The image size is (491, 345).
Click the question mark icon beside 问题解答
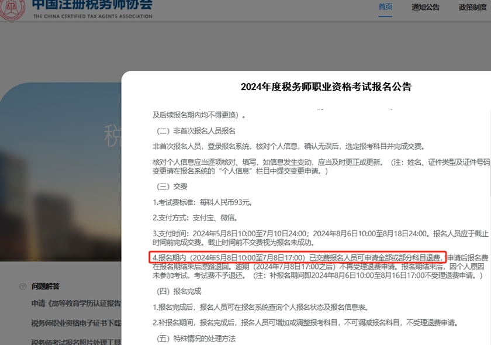coord(23,285)
